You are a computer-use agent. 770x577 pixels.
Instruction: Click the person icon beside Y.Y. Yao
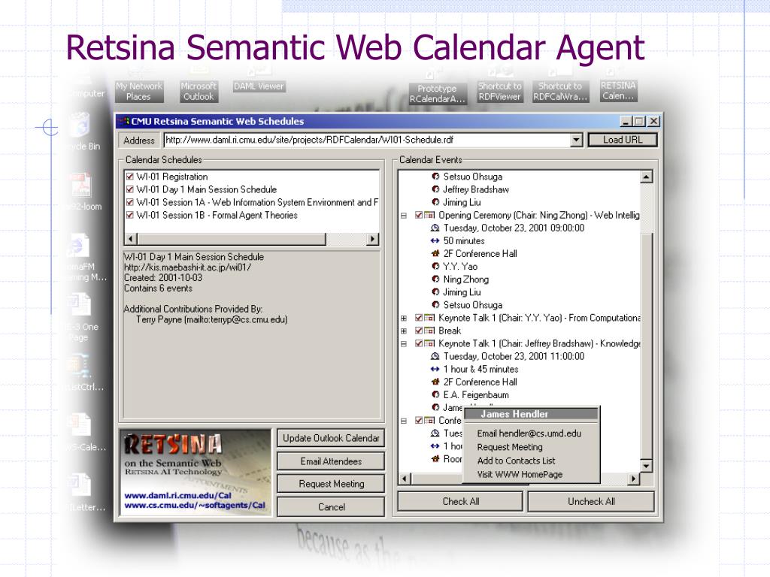pos(435,267)
